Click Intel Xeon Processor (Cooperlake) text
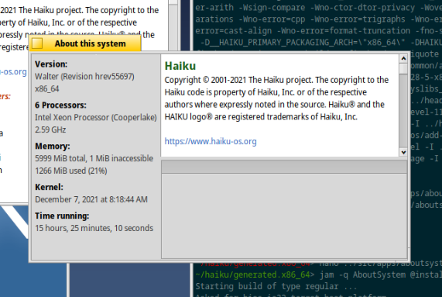442x297 pixels. 96,117
